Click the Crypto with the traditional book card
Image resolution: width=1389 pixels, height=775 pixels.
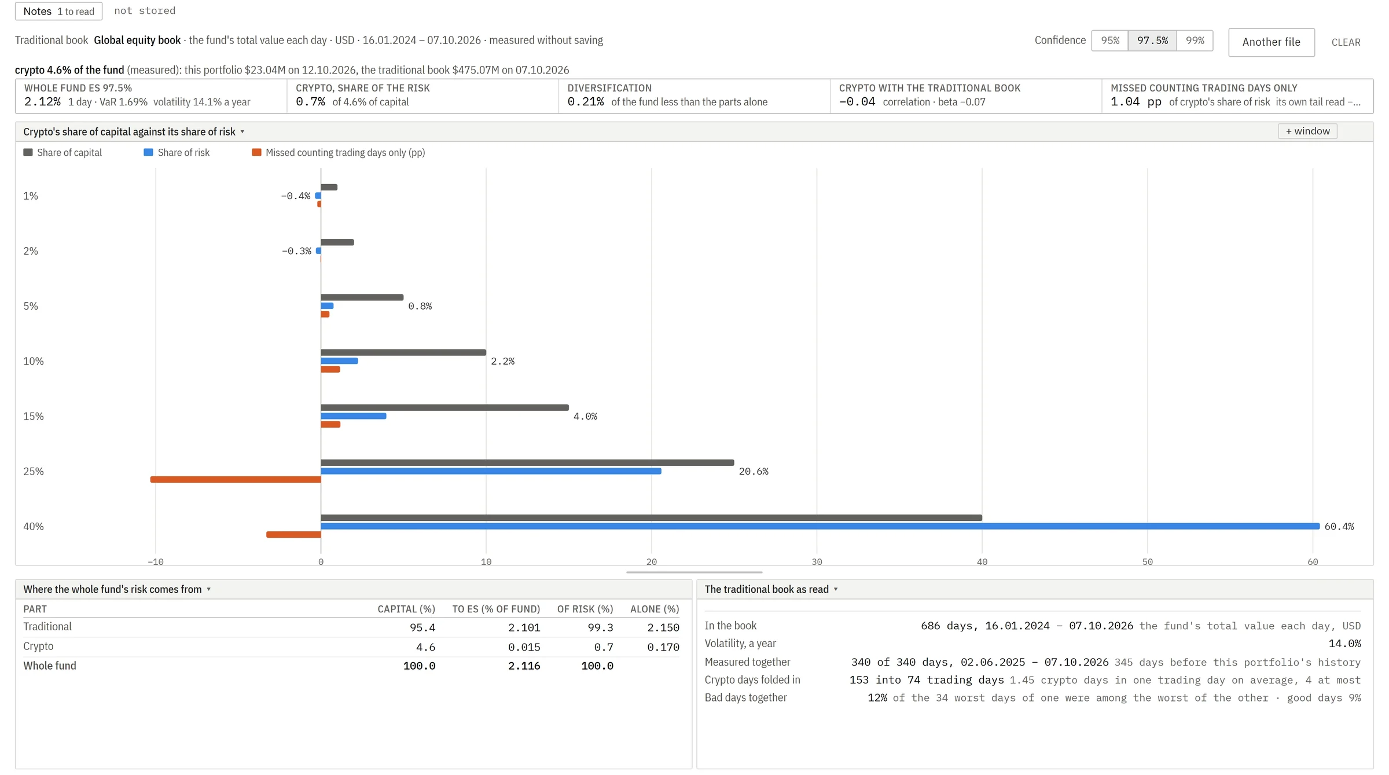965,96
